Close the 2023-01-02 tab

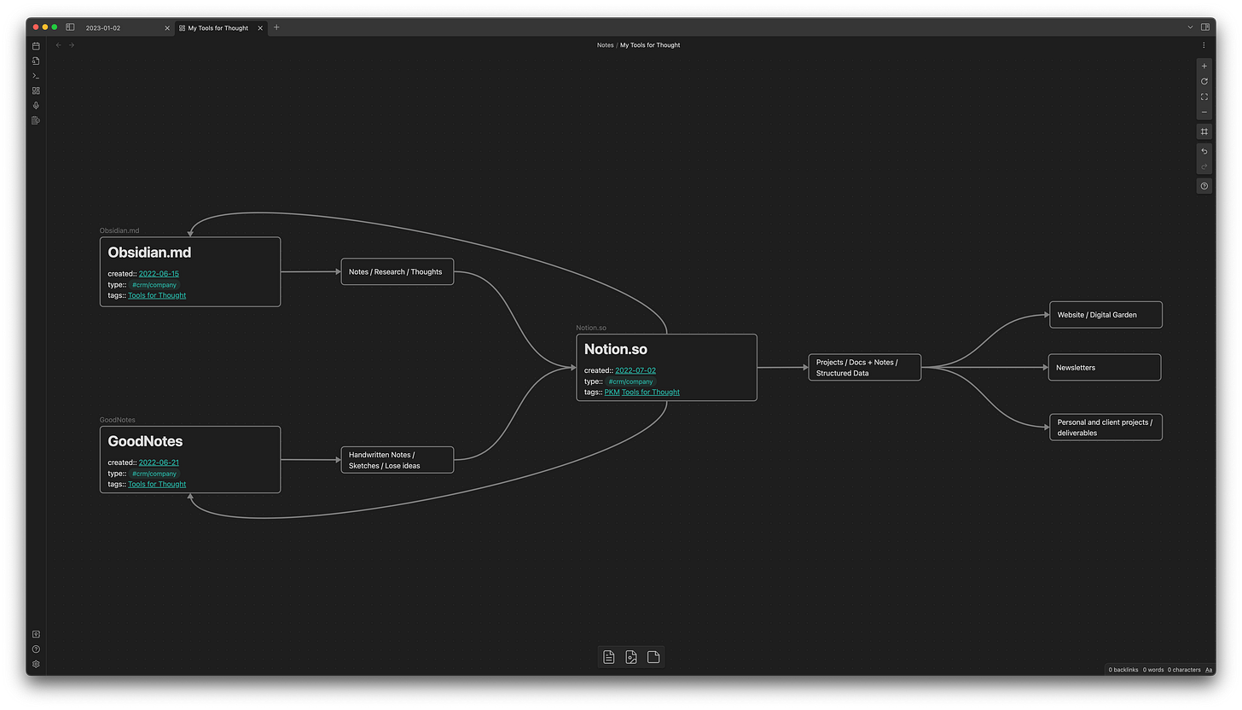[167, 28]
